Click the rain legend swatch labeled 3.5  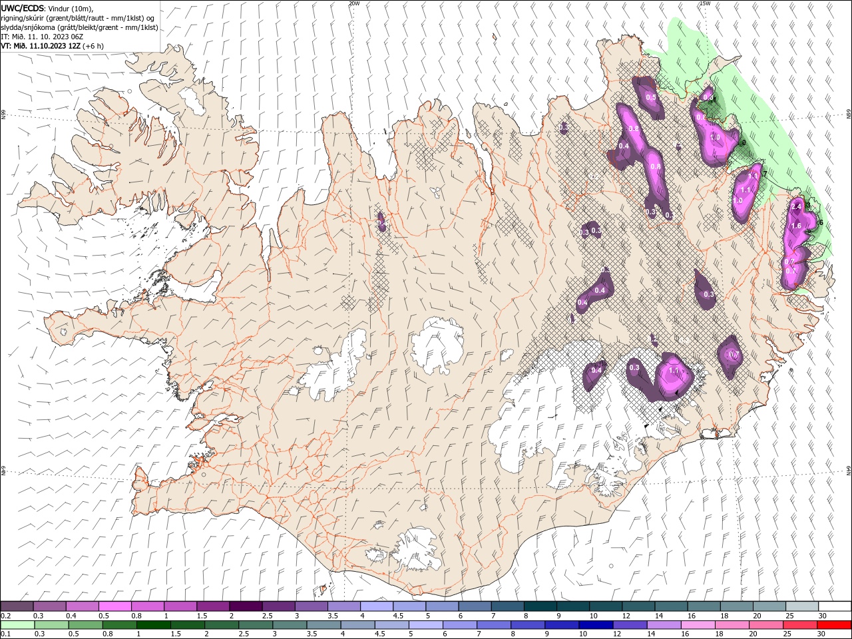323,625
